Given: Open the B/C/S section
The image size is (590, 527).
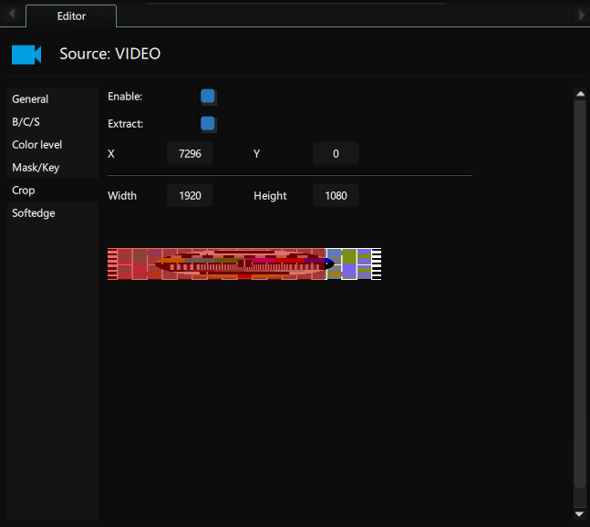Looking at the screenshot, I should (53, 122).
